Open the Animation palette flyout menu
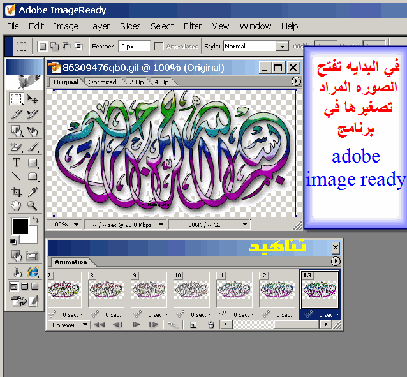The height and width of the screenshot is (377, 407). [x=336, y=261]
